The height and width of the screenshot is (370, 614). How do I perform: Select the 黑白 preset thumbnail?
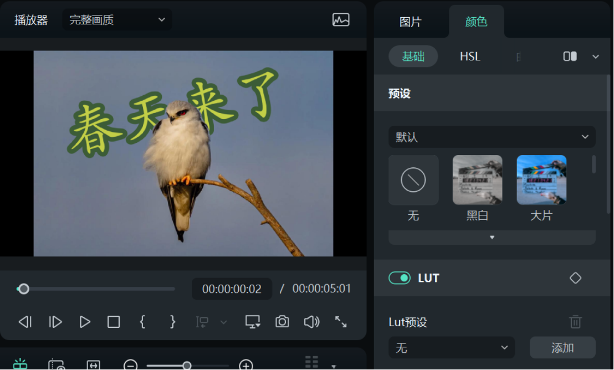click(477, 180)
